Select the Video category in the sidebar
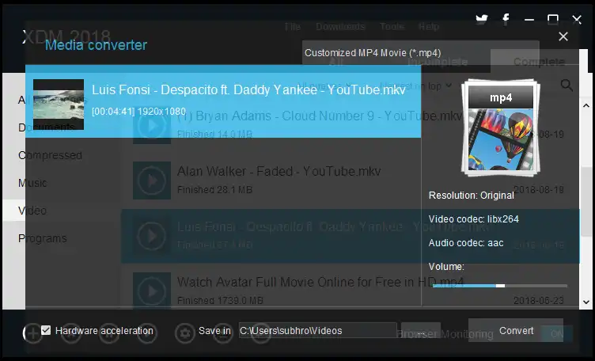Image resolution: width=595 pixels, height=361 pixels. pos(32,211)
